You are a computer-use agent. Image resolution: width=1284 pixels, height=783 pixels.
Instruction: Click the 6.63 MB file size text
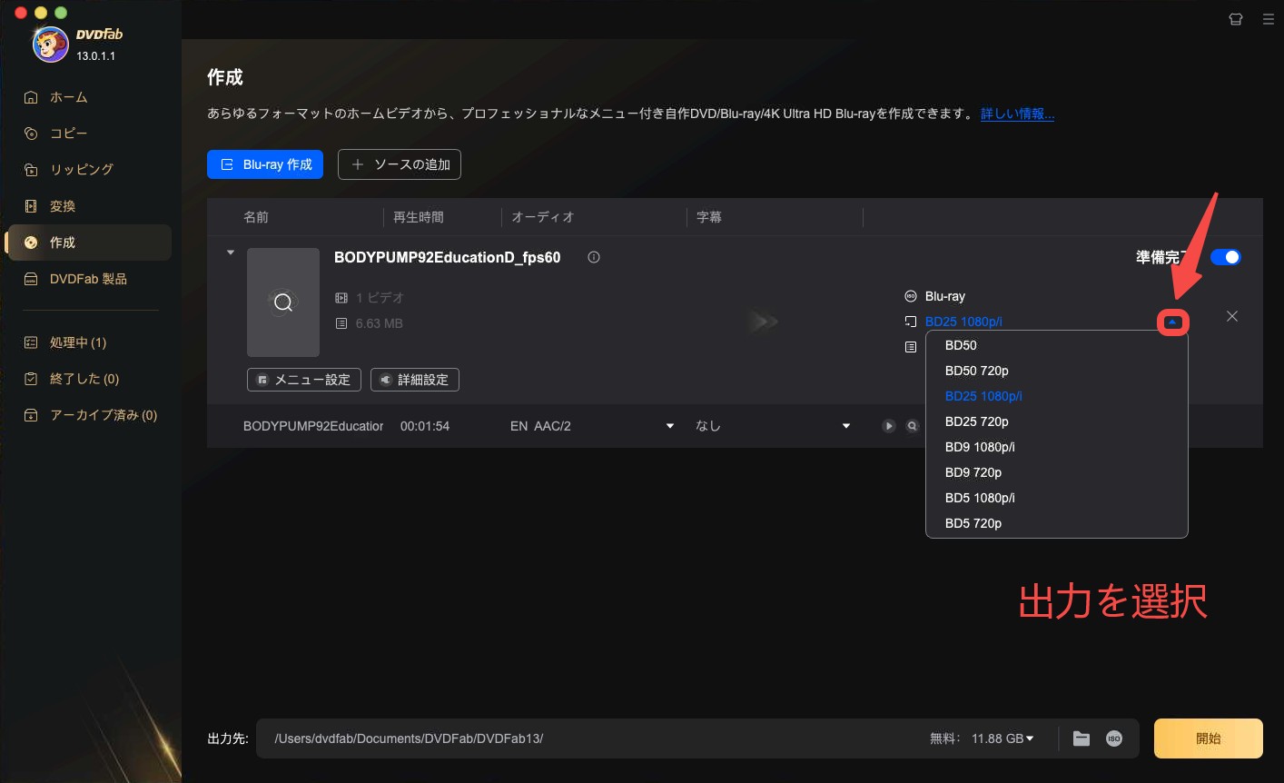point(379,323)
